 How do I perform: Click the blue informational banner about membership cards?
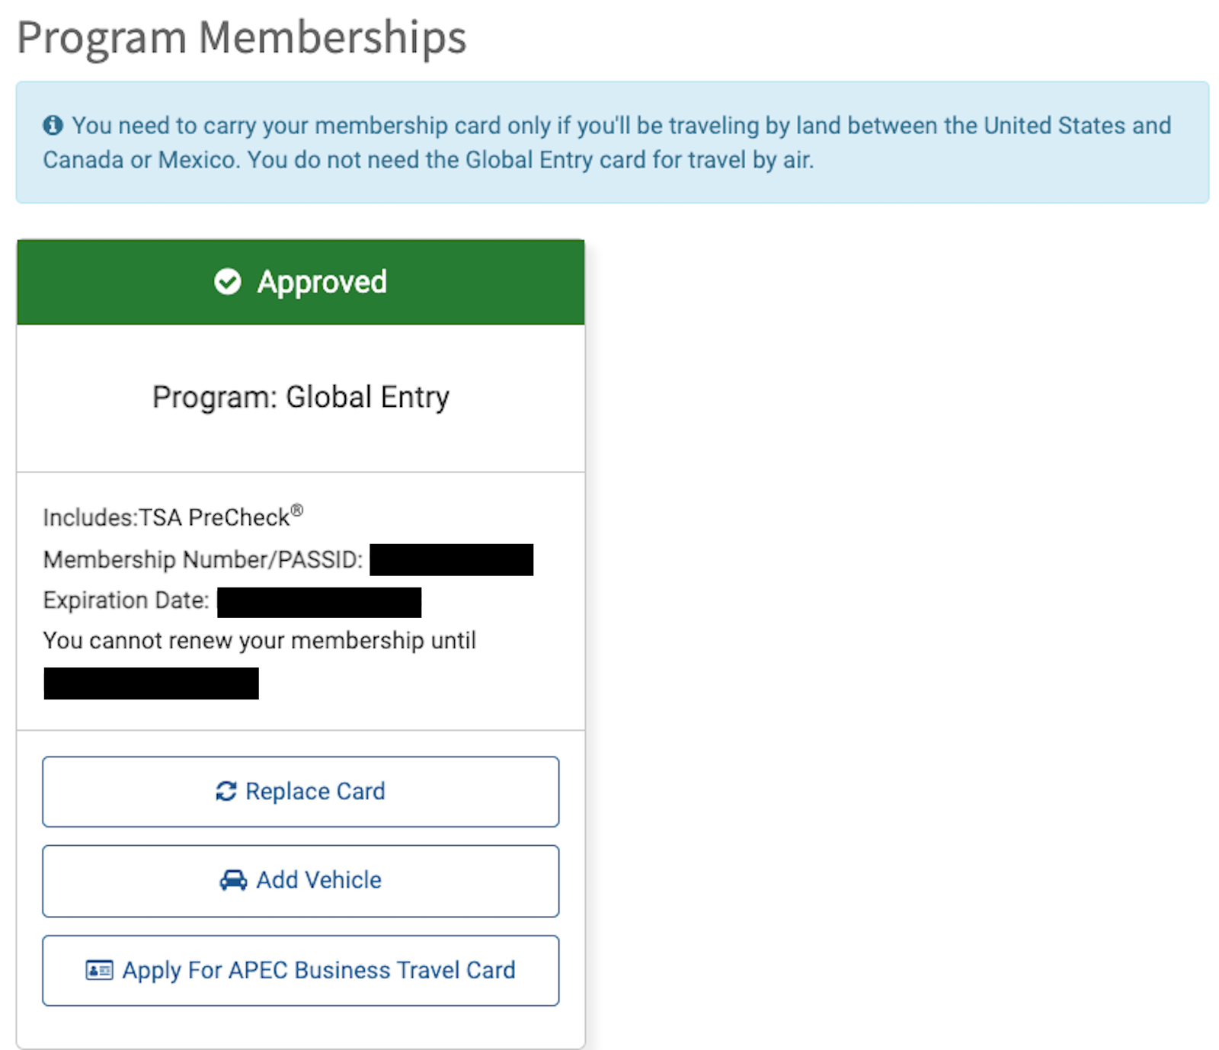[609, 142]
